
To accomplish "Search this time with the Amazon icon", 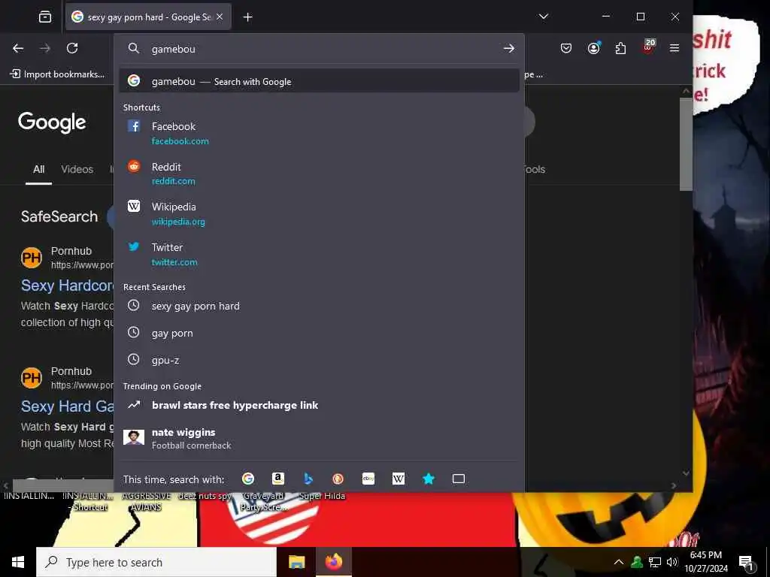I will [278, 479].
